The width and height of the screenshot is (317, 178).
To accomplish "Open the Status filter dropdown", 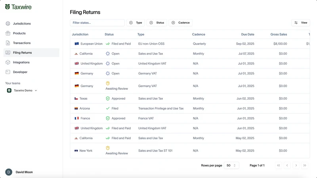I will pyautogui.click(x=157, y=23).
